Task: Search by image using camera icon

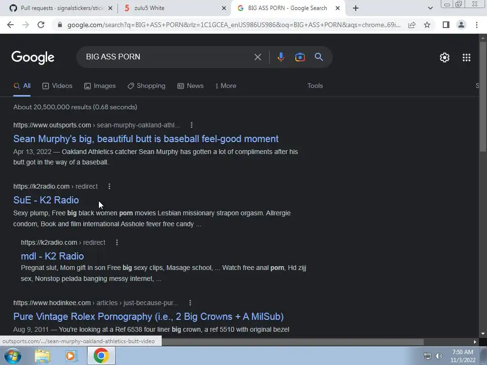Action: pyautogui.click(x=300, y=57)
